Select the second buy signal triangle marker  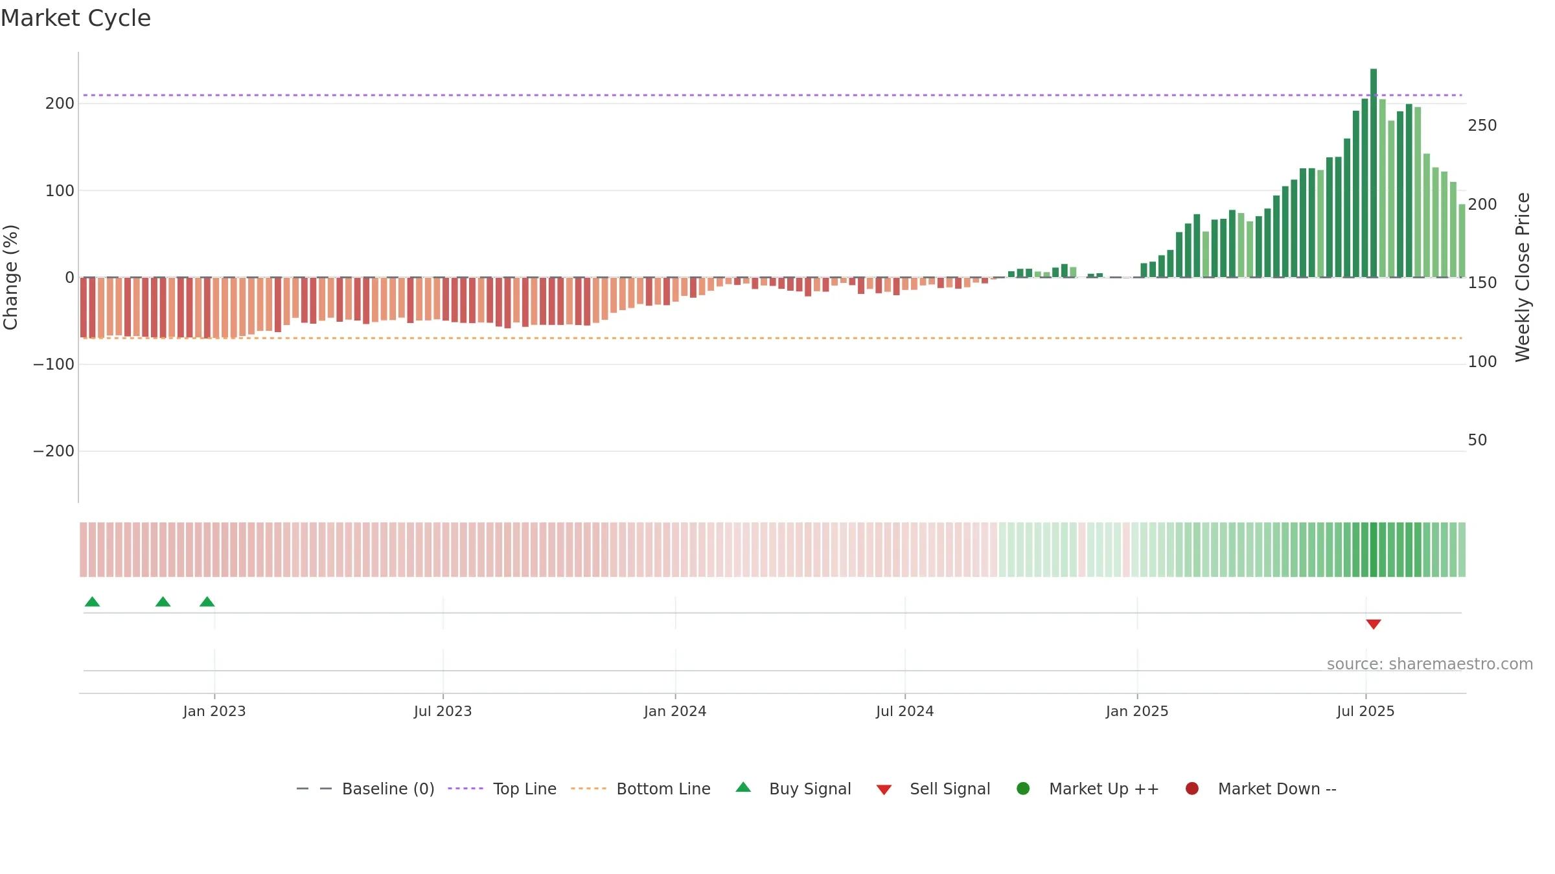[163, 601]
